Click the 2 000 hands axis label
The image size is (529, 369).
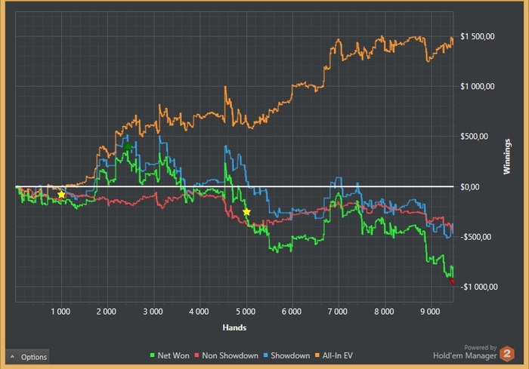click(107, 312)
